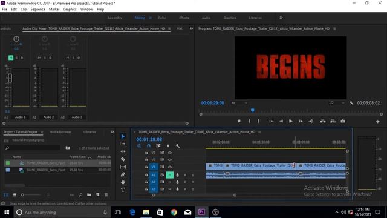387x218 pixels.
Task: Open the Fit zoom level dropdown
Action: 239,103
